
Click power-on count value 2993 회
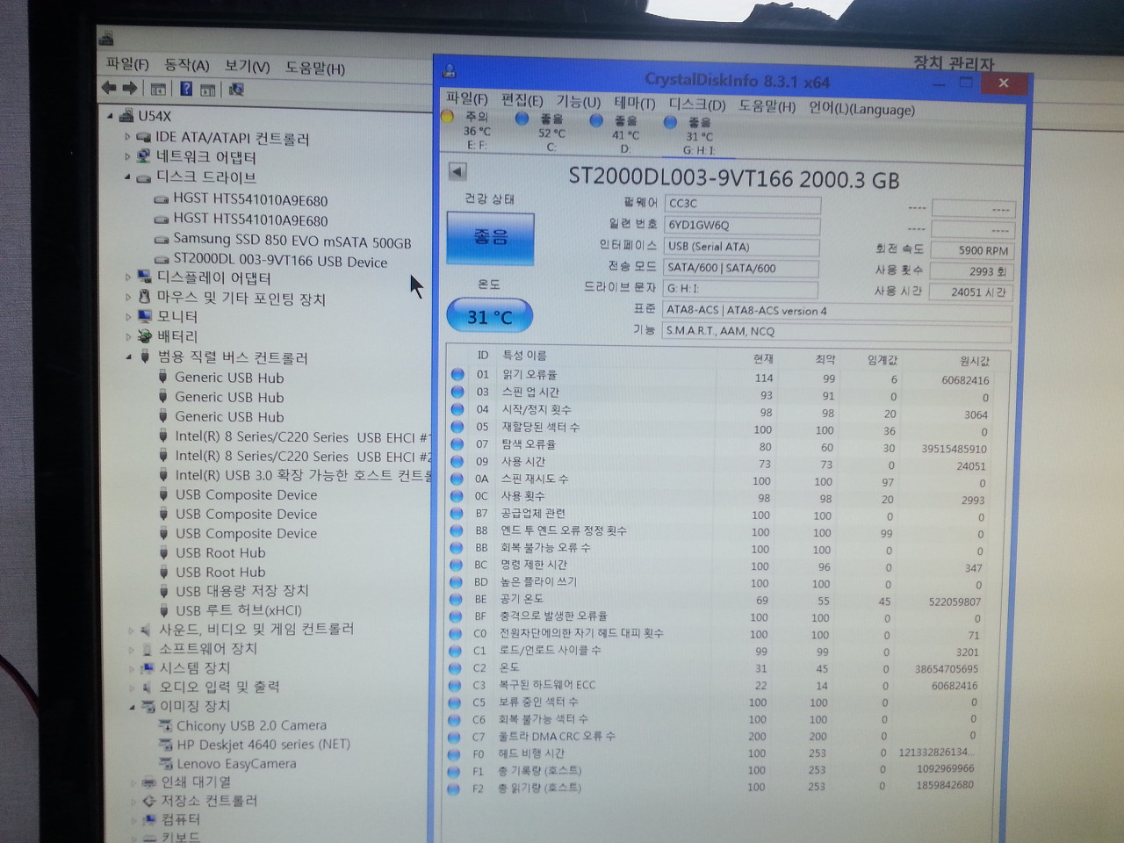[971, 271]
